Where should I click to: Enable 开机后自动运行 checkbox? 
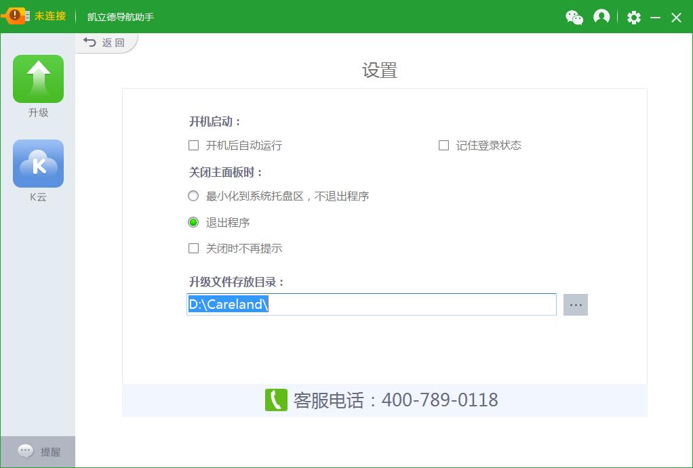click(x=193, y=145)
